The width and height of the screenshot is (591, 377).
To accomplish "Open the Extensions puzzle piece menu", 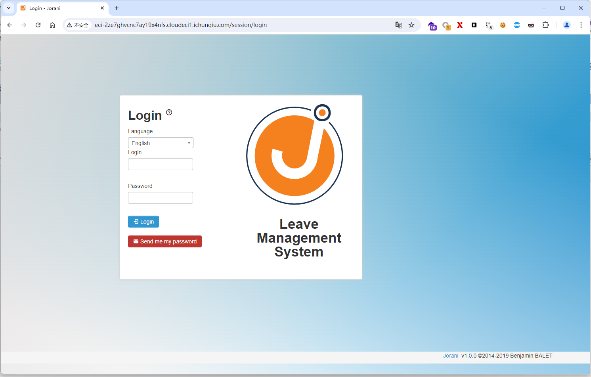I will click(546, 25).
